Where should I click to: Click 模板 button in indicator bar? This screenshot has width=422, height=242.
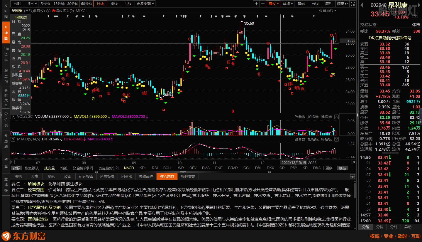point(342,168)
